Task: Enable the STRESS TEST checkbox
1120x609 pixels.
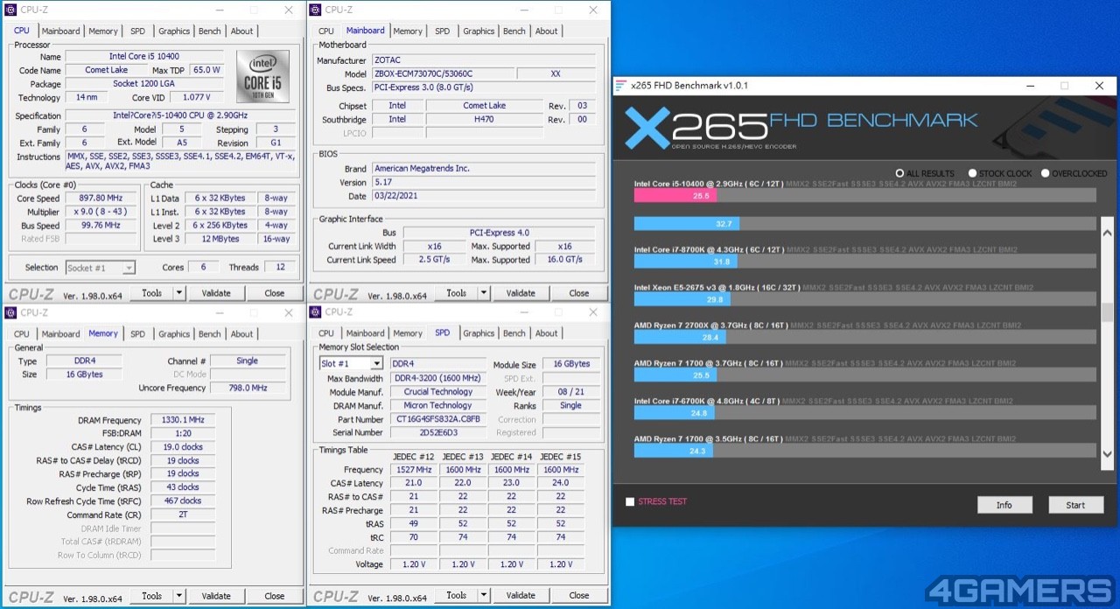Action: coord(630,501)
